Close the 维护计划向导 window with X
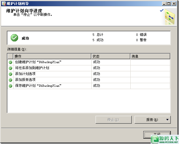Image resolution: width=179 pixels, height=144 pixels. click(174, 4)
